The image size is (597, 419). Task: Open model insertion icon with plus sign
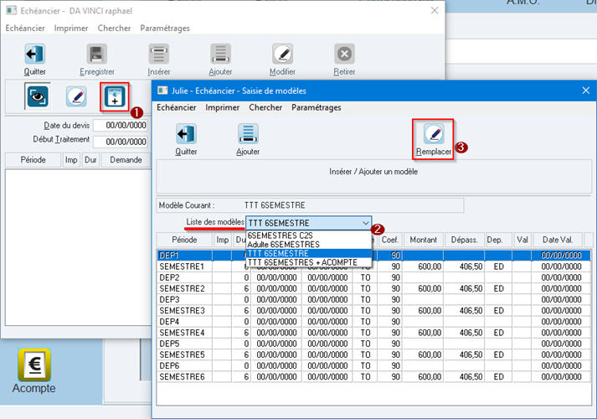tap(115, 96)
